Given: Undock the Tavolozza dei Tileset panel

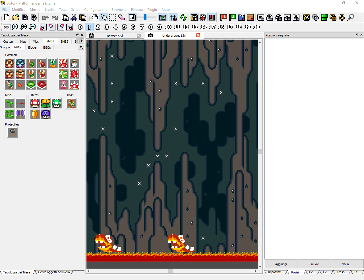Looking at the screenshot, I should coord(77,35).
